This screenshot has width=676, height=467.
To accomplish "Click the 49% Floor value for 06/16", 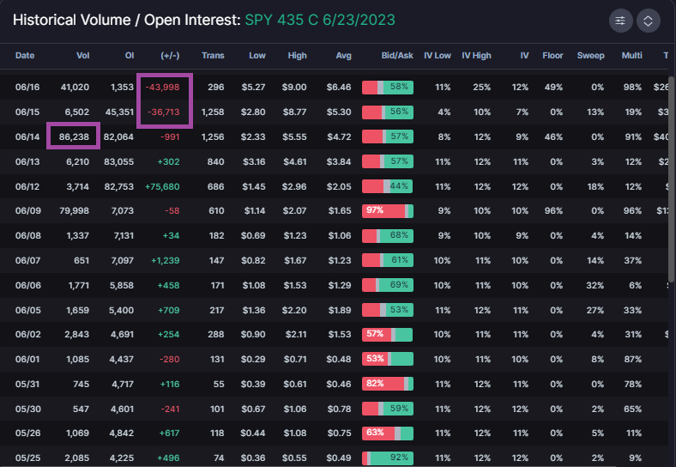I will point(553,88).
